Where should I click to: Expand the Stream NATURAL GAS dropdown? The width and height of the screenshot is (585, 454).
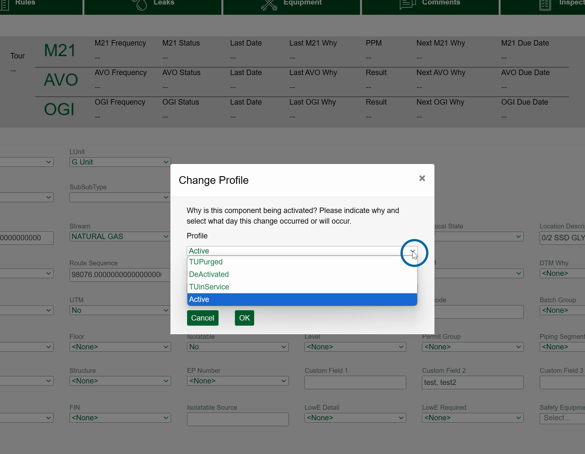(x=120, y=236)
